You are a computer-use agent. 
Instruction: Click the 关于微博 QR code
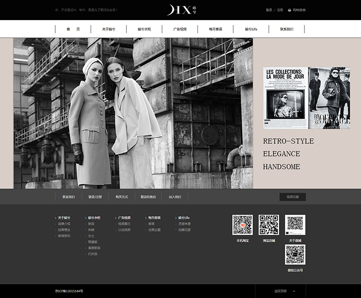(295, 225)
